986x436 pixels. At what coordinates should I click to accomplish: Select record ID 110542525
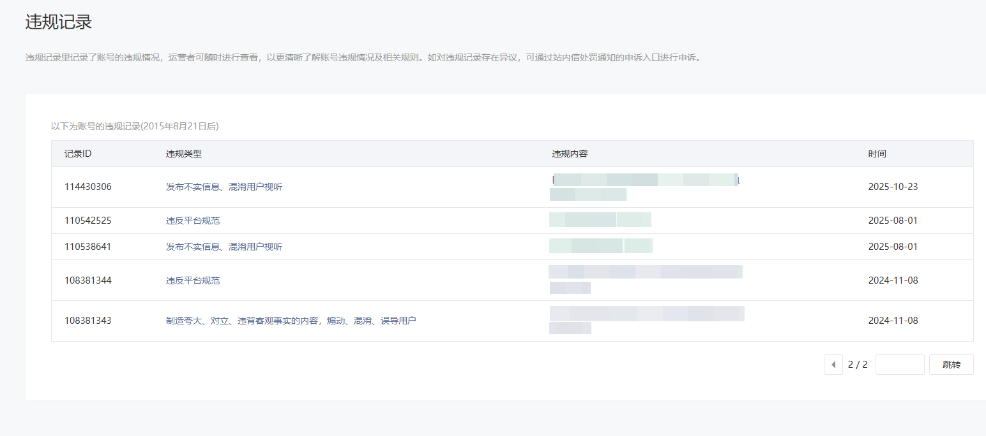click(x=88, y=221)
